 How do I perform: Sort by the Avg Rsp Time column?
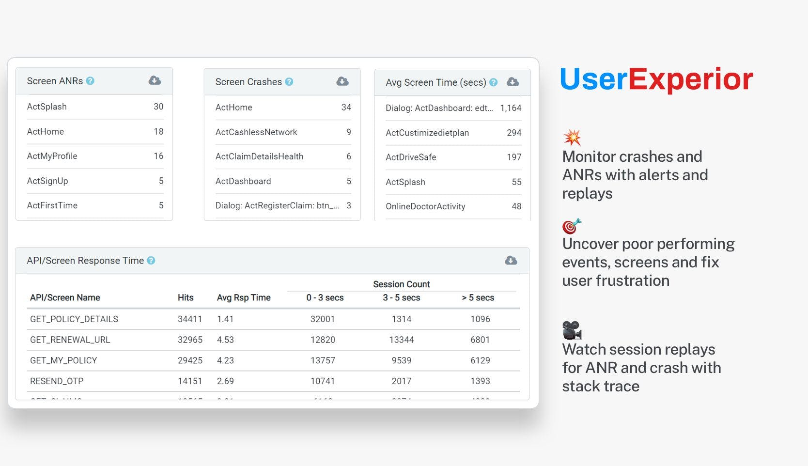click(244, 297)
